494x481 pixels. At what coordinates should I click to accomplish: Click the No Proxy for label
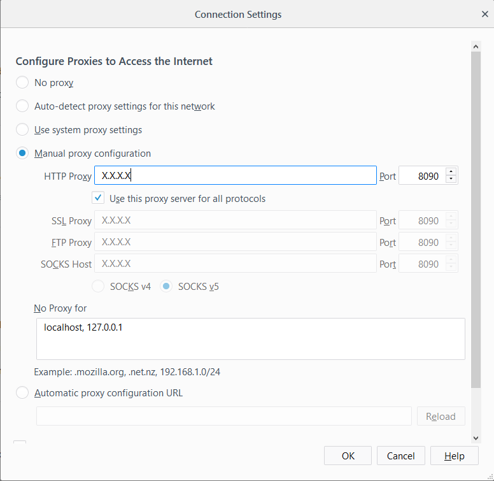(60, 308)
